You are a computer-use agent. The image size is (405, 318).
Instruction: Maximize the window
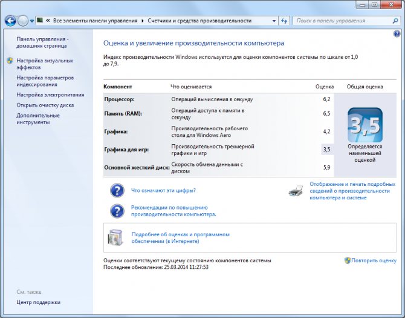(x=374, y=5)
